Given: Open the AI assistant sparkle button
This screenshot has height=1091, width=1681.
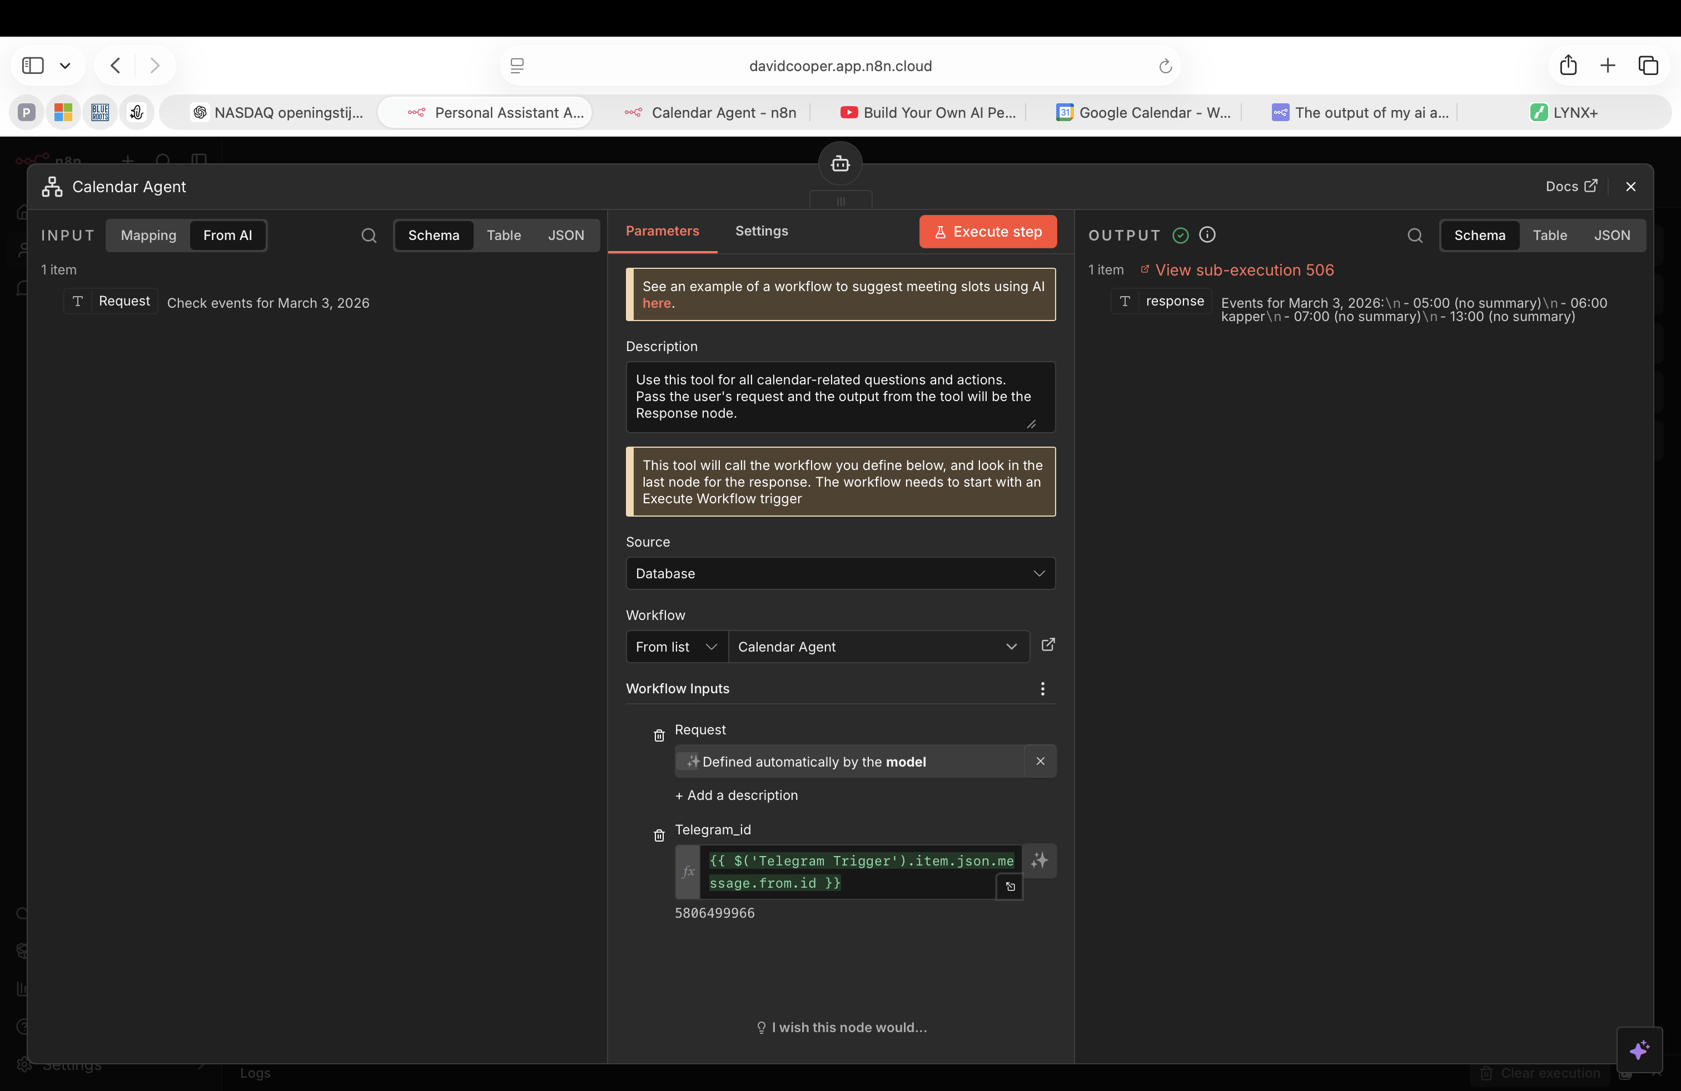Looking at the screenshot, I should 1639,1050.
